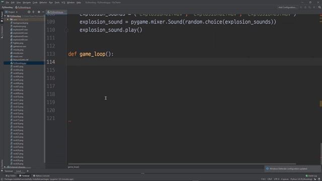The image size is (322, 181).
Task: Open the Python Console tool window
Action: (x=41, y=176)
